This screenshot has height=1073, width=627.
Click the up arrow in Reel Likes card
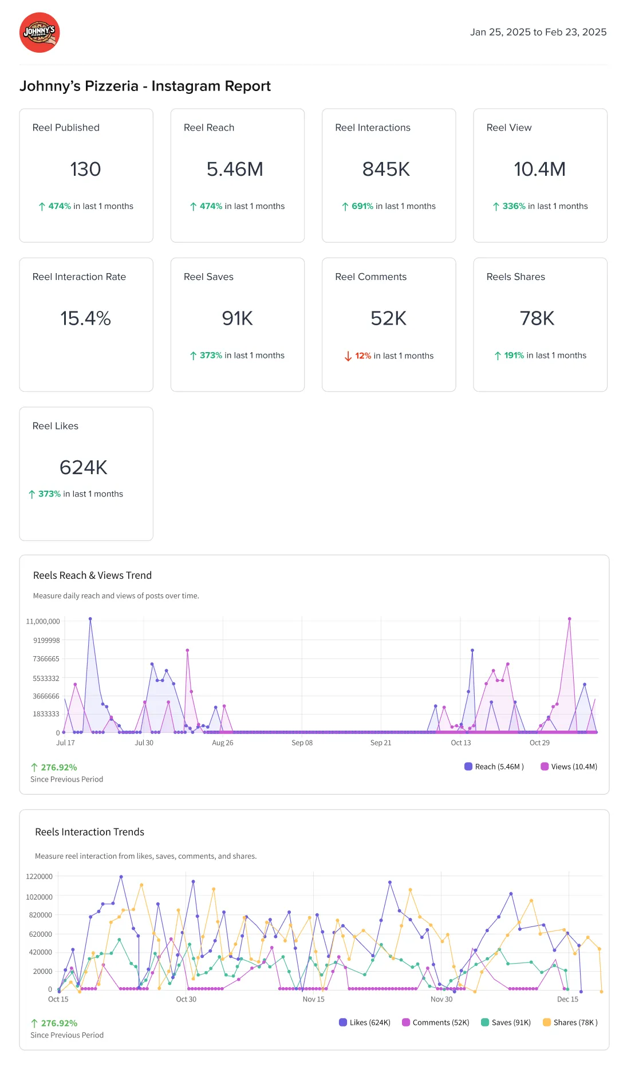[x=32, y=494]
